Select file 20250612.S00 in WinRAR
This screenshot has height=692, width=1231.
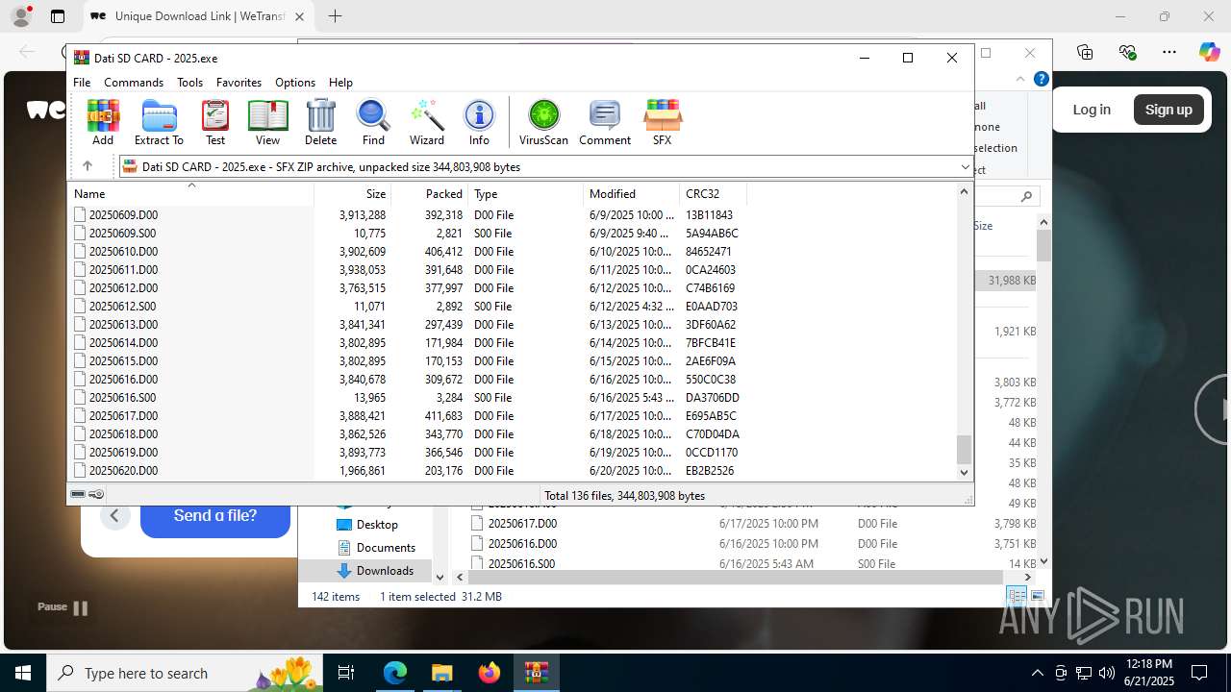pyautogui.click(x=122, y=307)
